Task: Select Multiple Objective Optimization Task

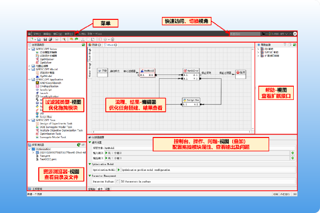Action: [62, 130]
